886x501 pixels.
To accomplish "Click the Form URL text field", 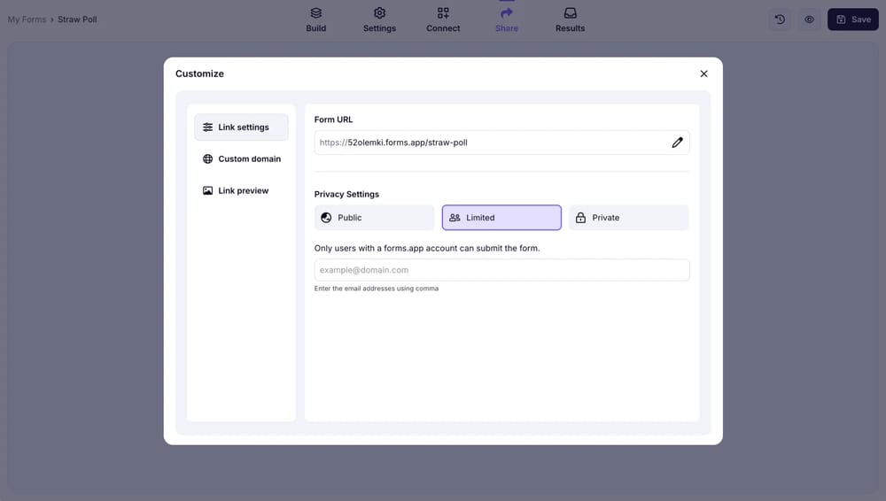I will (x=487, y=143).
